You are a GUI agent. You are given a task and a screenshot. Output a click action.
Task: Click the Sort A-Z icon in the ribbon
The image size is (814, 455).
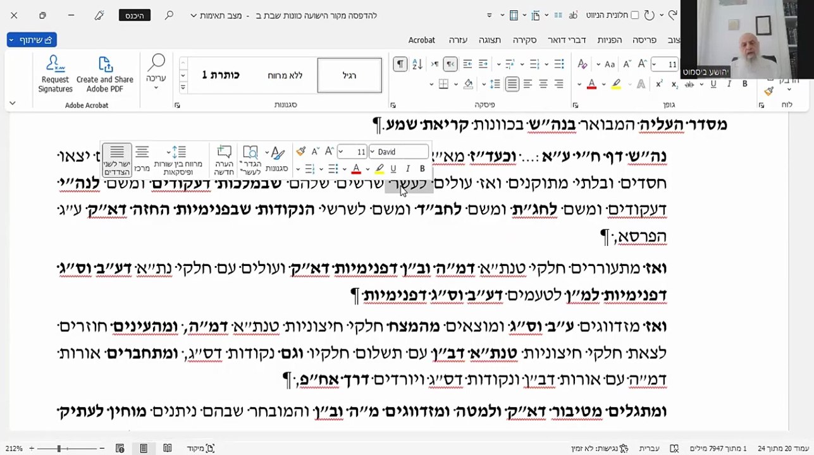pos(417,64)
